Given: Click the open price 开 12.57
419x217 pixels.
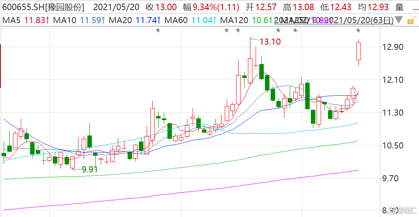Looking at the screenshot, I should [x=261, y=7].
